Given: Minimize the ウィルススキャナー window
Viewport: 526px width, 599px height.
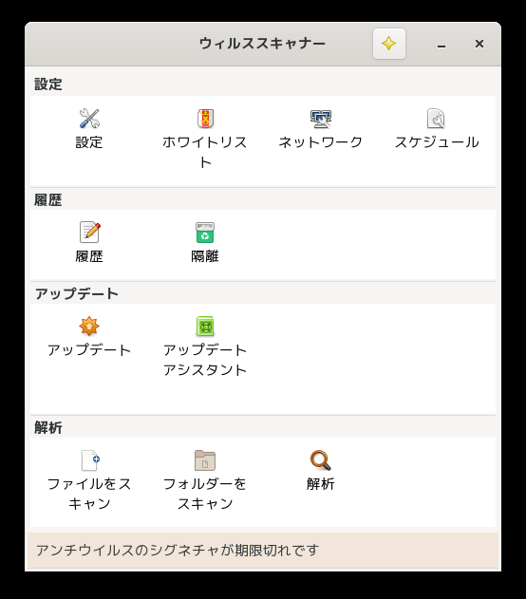Looking at the screenshot, I should pyautogui.click(x=441, y=45).
